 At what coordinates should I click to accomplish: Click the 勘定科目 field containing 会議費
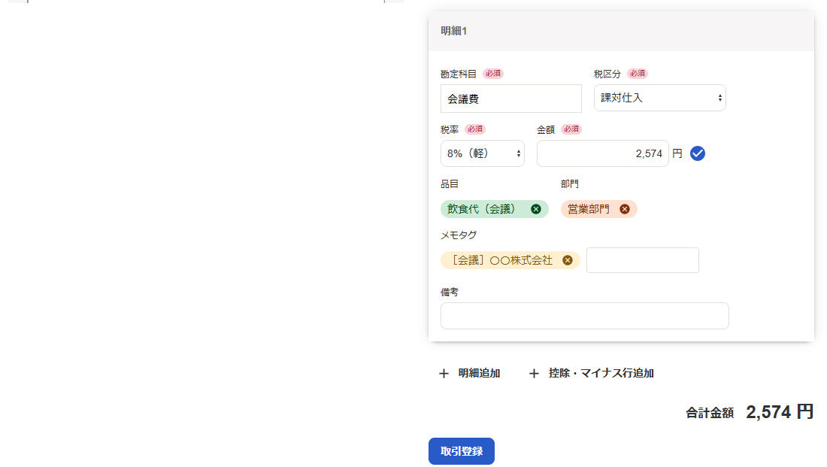tap(511, 99)
